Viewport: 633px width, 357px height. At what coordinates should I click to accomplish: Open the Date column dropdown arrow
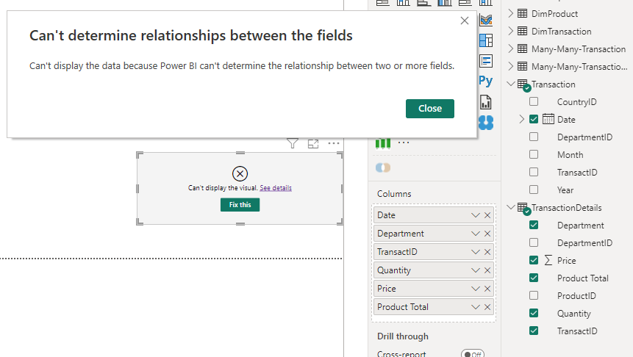point(475,215)
